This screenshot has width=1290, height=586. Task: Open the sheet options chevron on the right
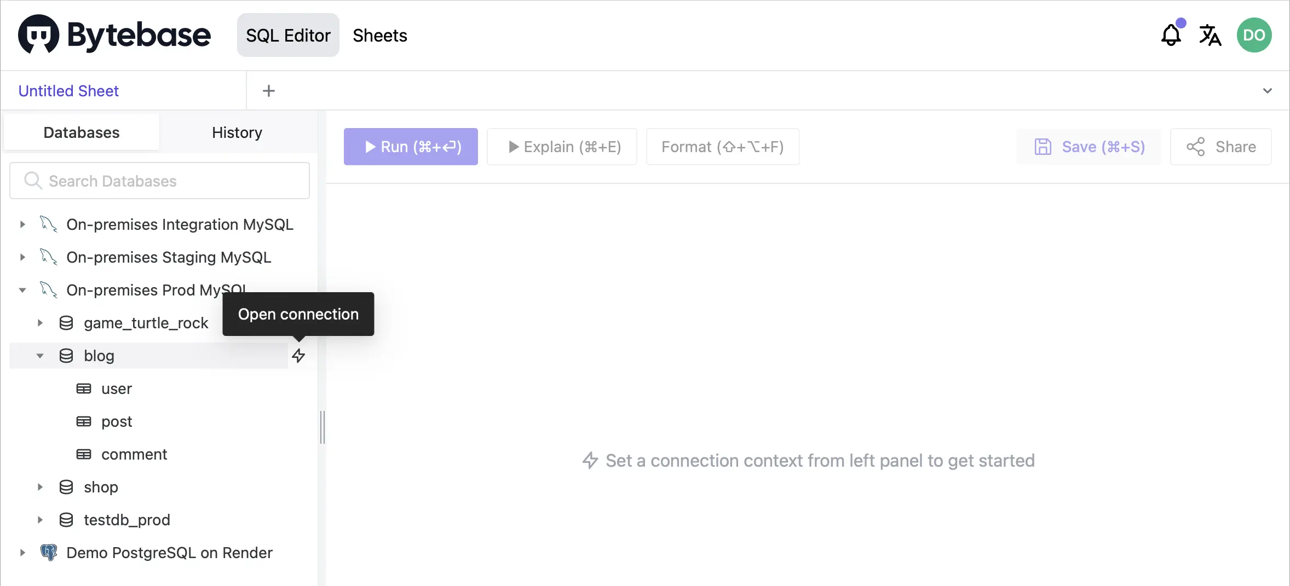click(1269, 90)
